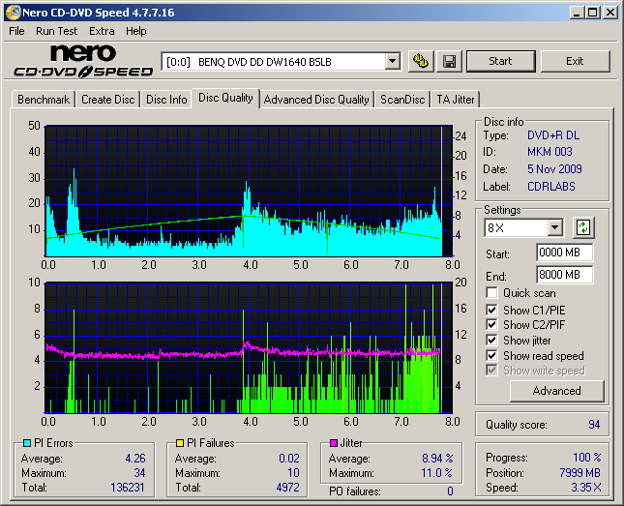Viewport: 624px width, 506px height.
Task: Open the Extra menu
Action: pos(102,31)
